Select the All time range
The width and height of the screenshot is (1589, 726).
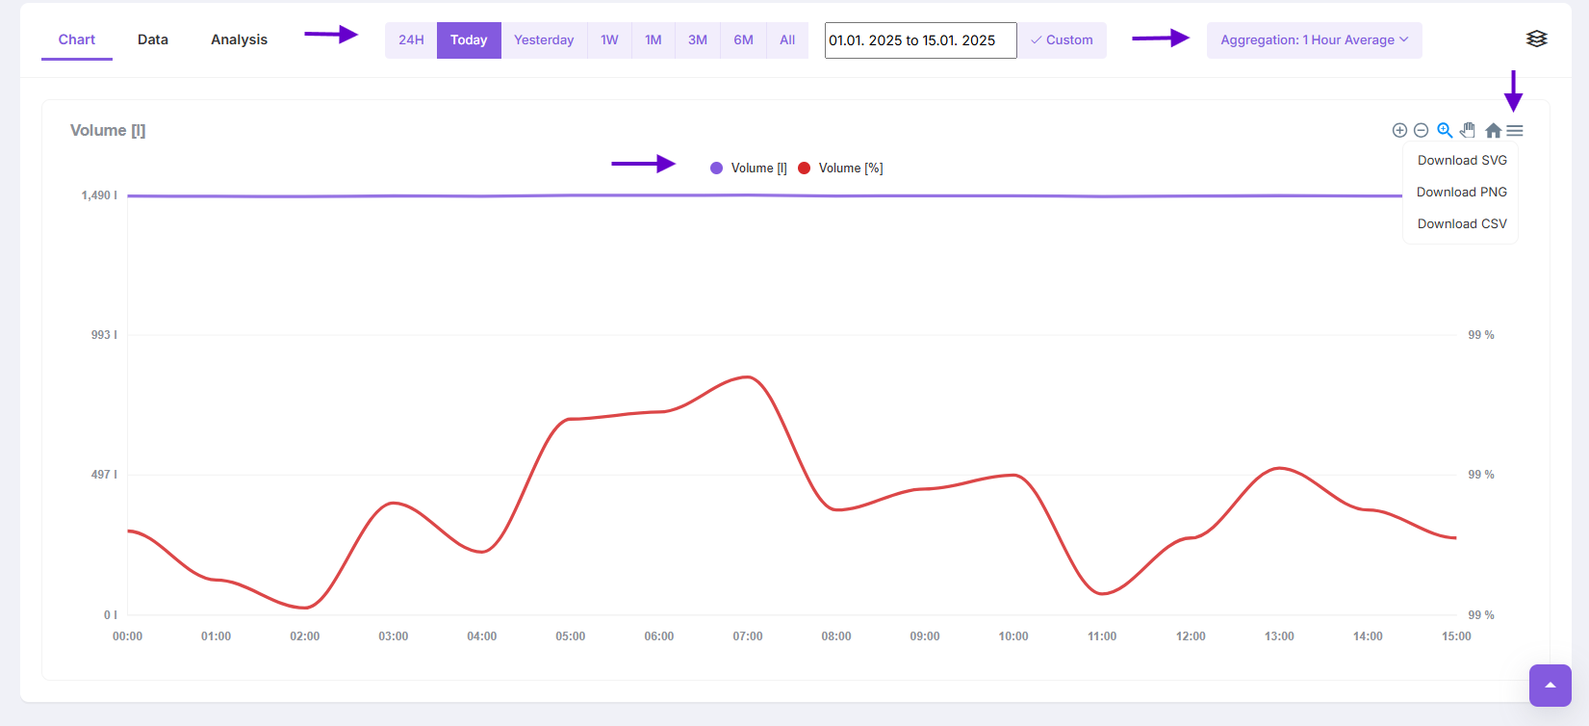tap(787, 39)
